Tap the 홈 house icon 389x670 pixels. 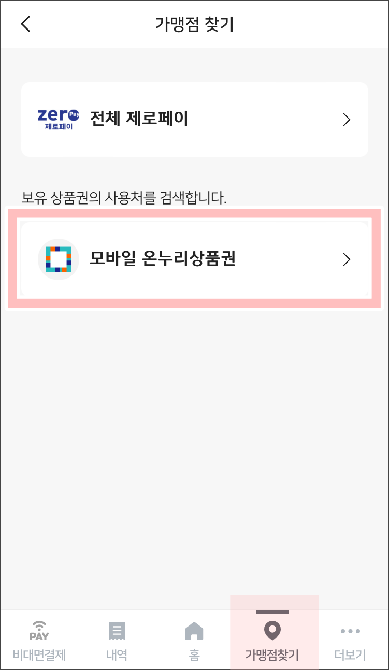[x=194, y=631]
